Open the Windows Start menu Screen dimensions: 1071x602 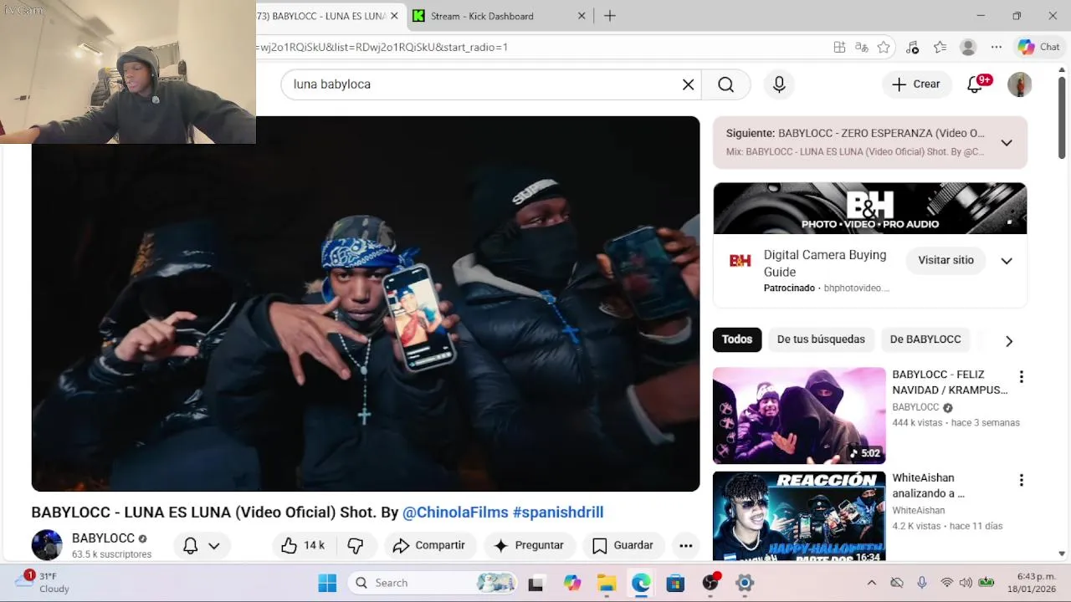pos(327,583)
